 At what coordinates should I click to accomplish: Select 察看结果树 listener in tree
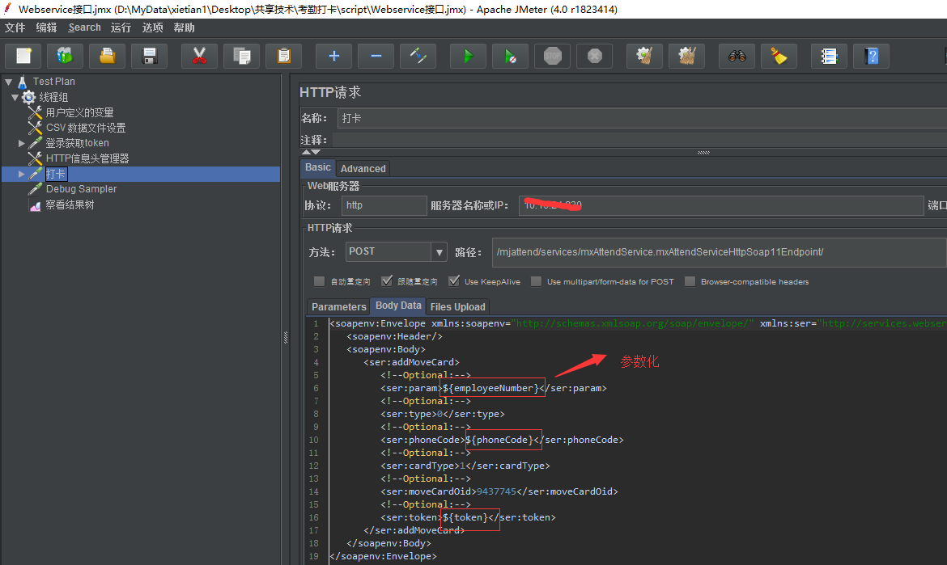click(x=70, y=205)
